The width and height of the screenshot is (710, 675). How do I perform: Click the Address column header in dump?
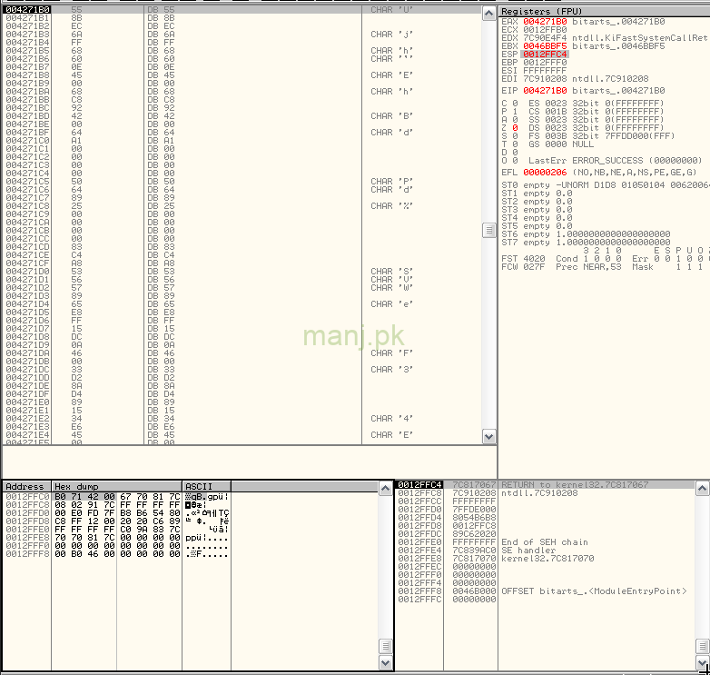(25, 487)
